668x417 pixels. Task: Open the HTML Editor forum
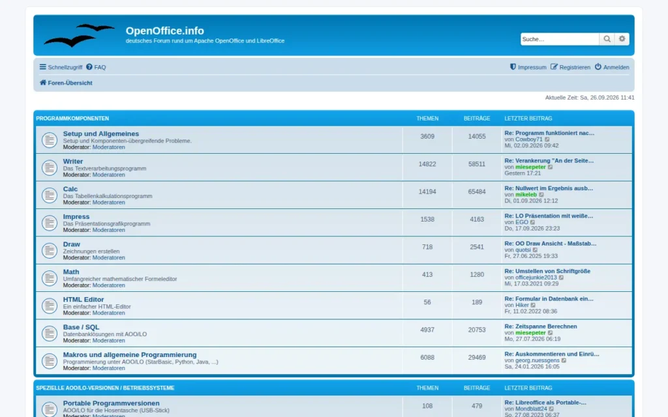pos(83,300)
